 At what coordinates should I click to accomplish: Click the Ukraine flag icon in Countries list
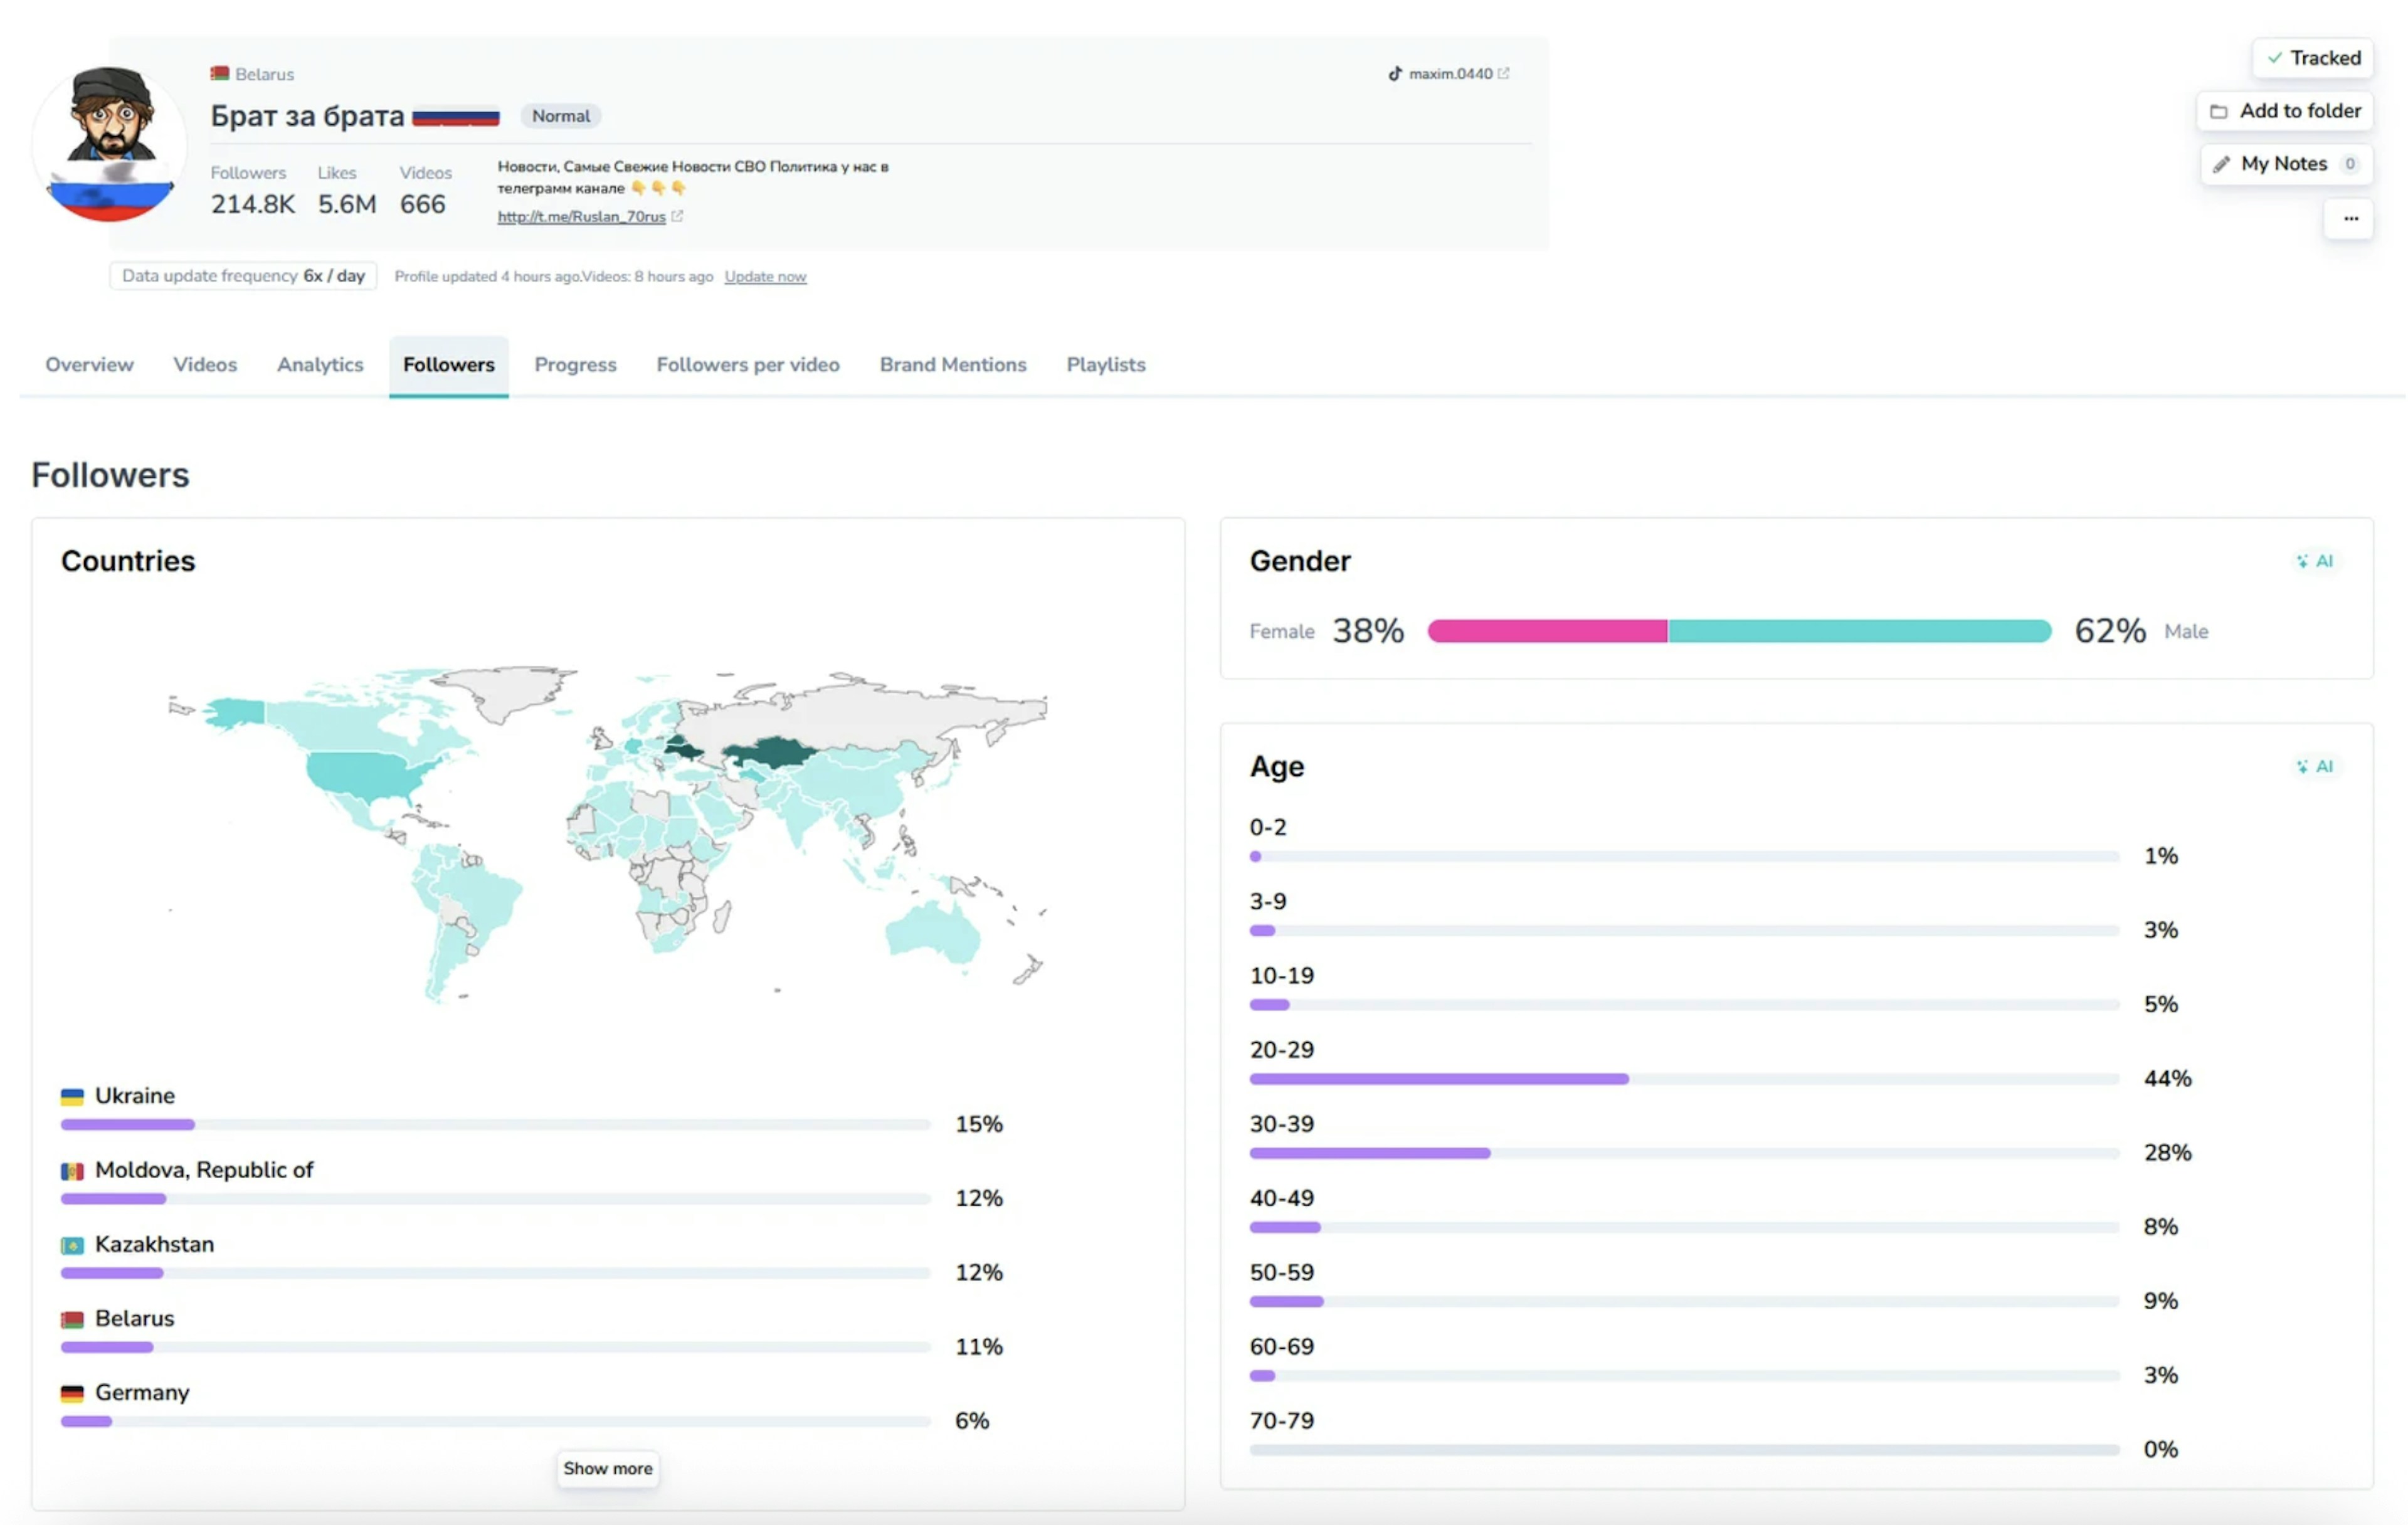pyautogui.click(x=72, y=1097)
